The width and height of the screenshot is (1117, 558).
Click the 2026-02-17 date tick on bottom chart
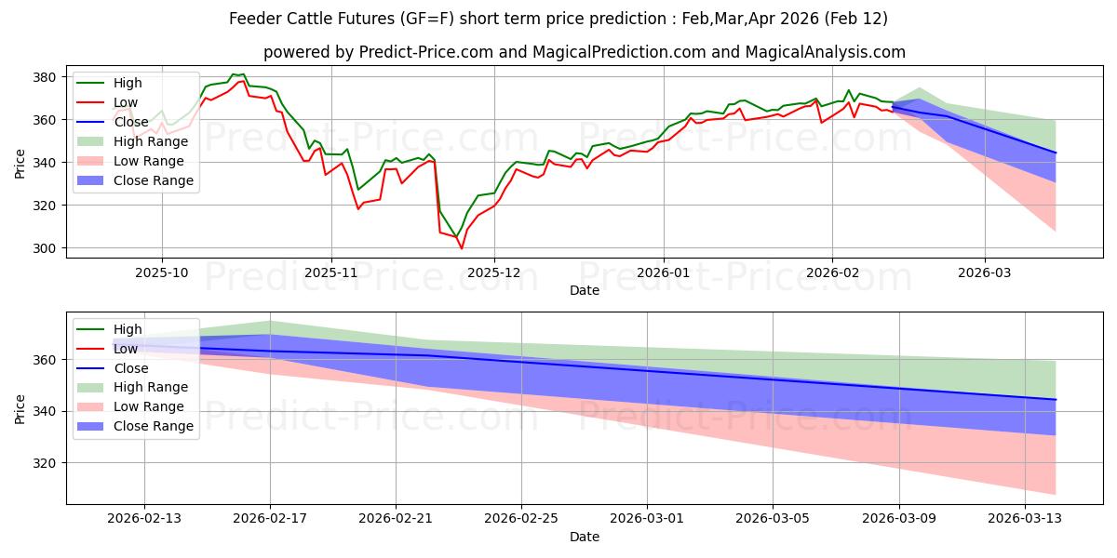point(270,519)
